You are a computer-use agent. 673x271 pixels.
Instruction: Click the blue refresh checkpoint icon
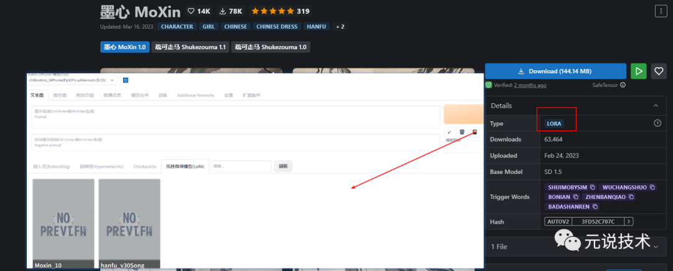point(126,80)
